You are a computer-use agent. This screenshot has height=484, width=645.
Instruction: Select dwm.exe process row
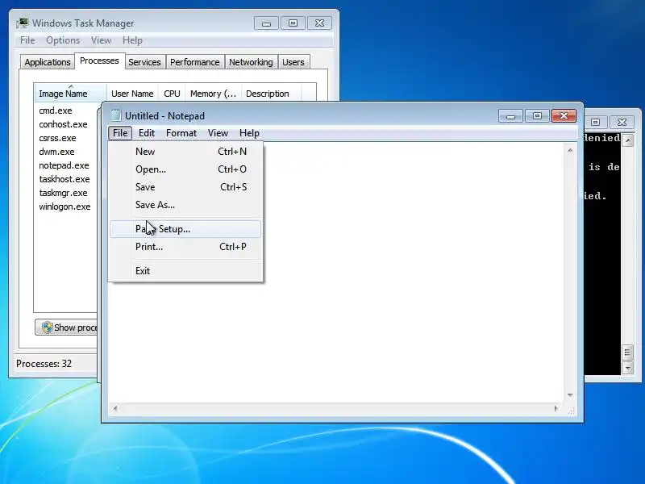[x=56, y=152]
